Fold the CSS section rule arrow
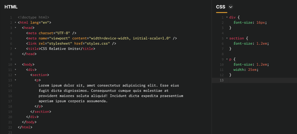Screen dimensions: 297x134 coord(227,38)
